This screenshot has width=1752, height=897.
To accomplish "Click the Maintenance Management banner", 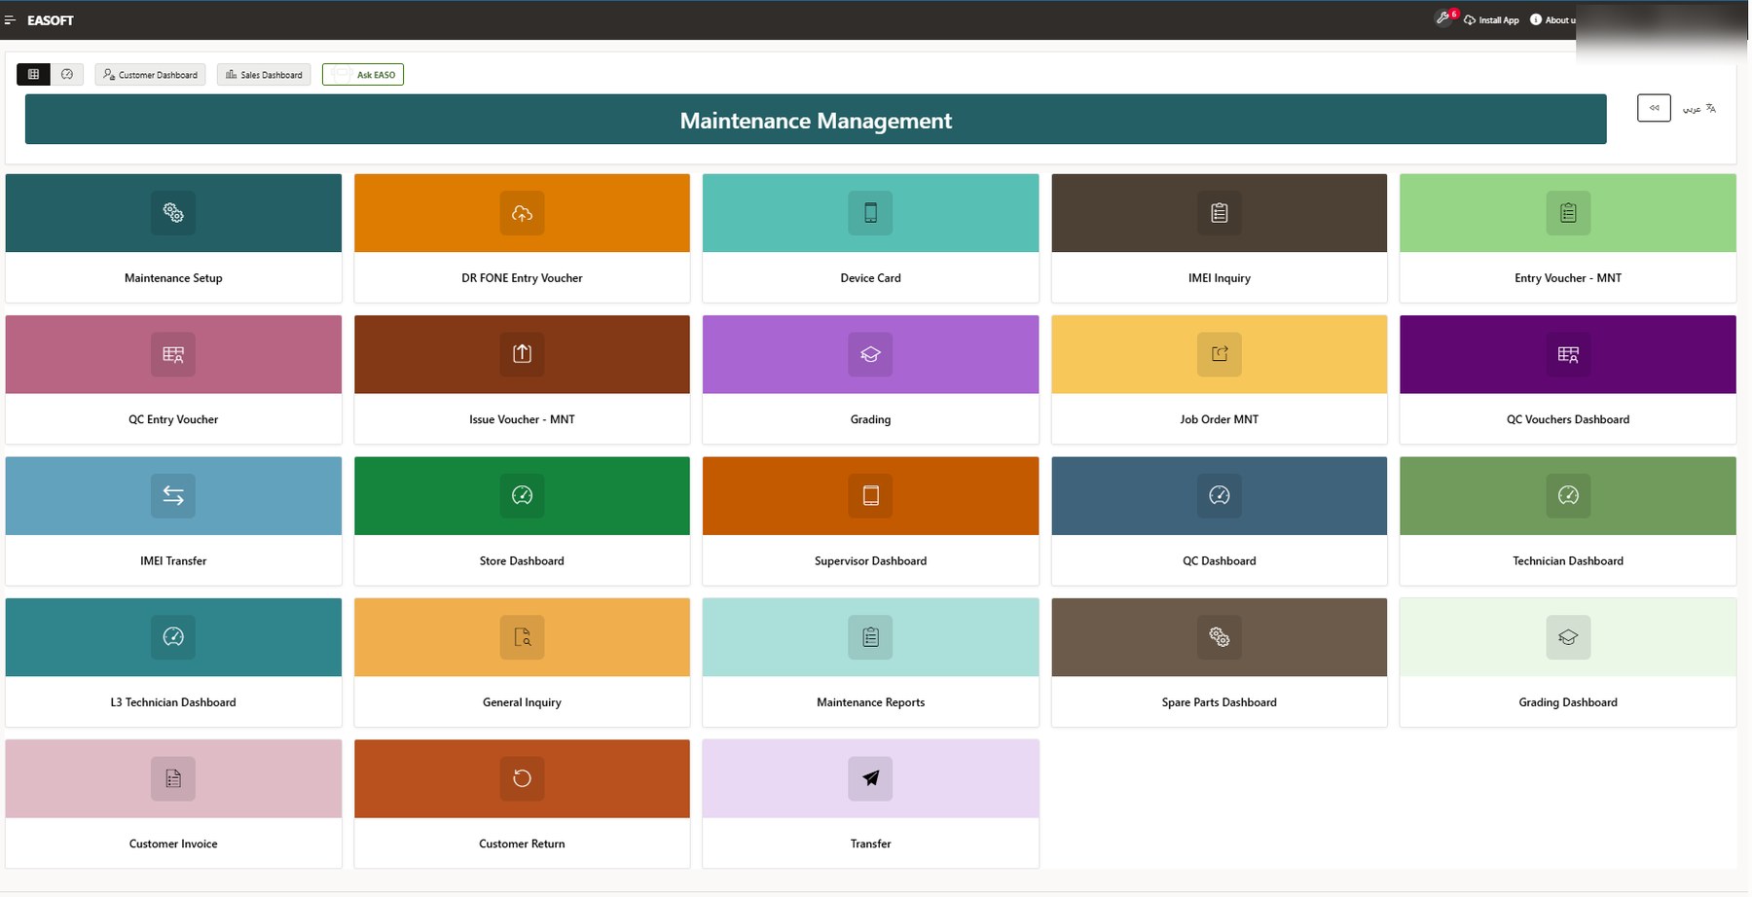I will tap(816, 120).
